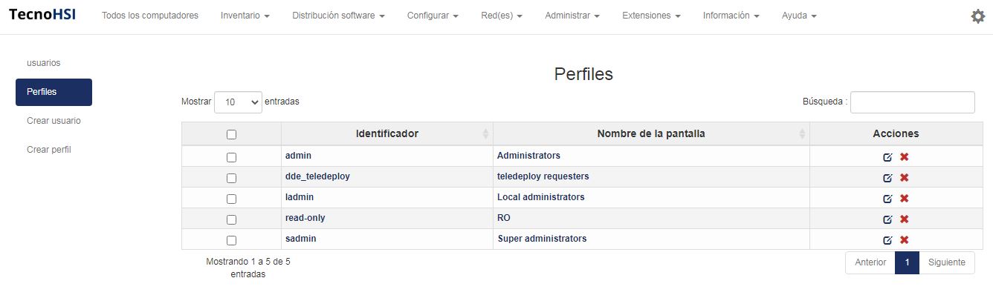Viewport: 993px width, 298px height.
Task: Tick the checkbox for ladmin row
Action: [231, 199]
